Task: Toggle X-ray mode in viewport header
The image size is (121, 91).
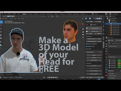Action: [x=94, y=18]
